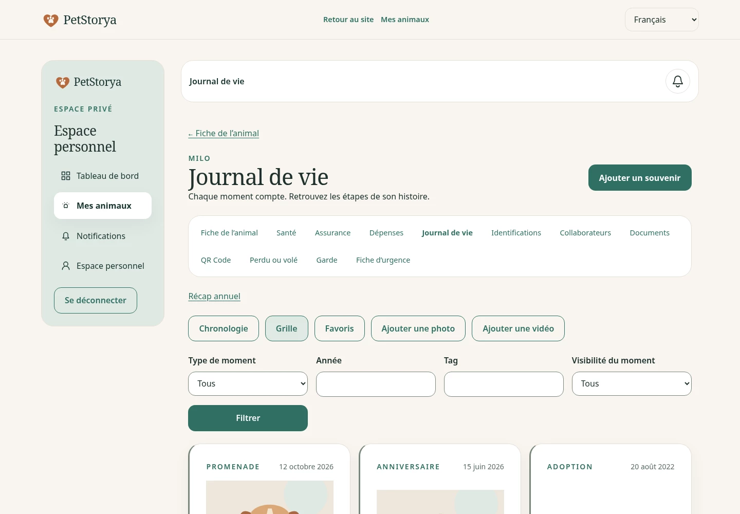
Task: Go to the Dépenses tab
Action: pyautogui.click(x=386, y=233)
